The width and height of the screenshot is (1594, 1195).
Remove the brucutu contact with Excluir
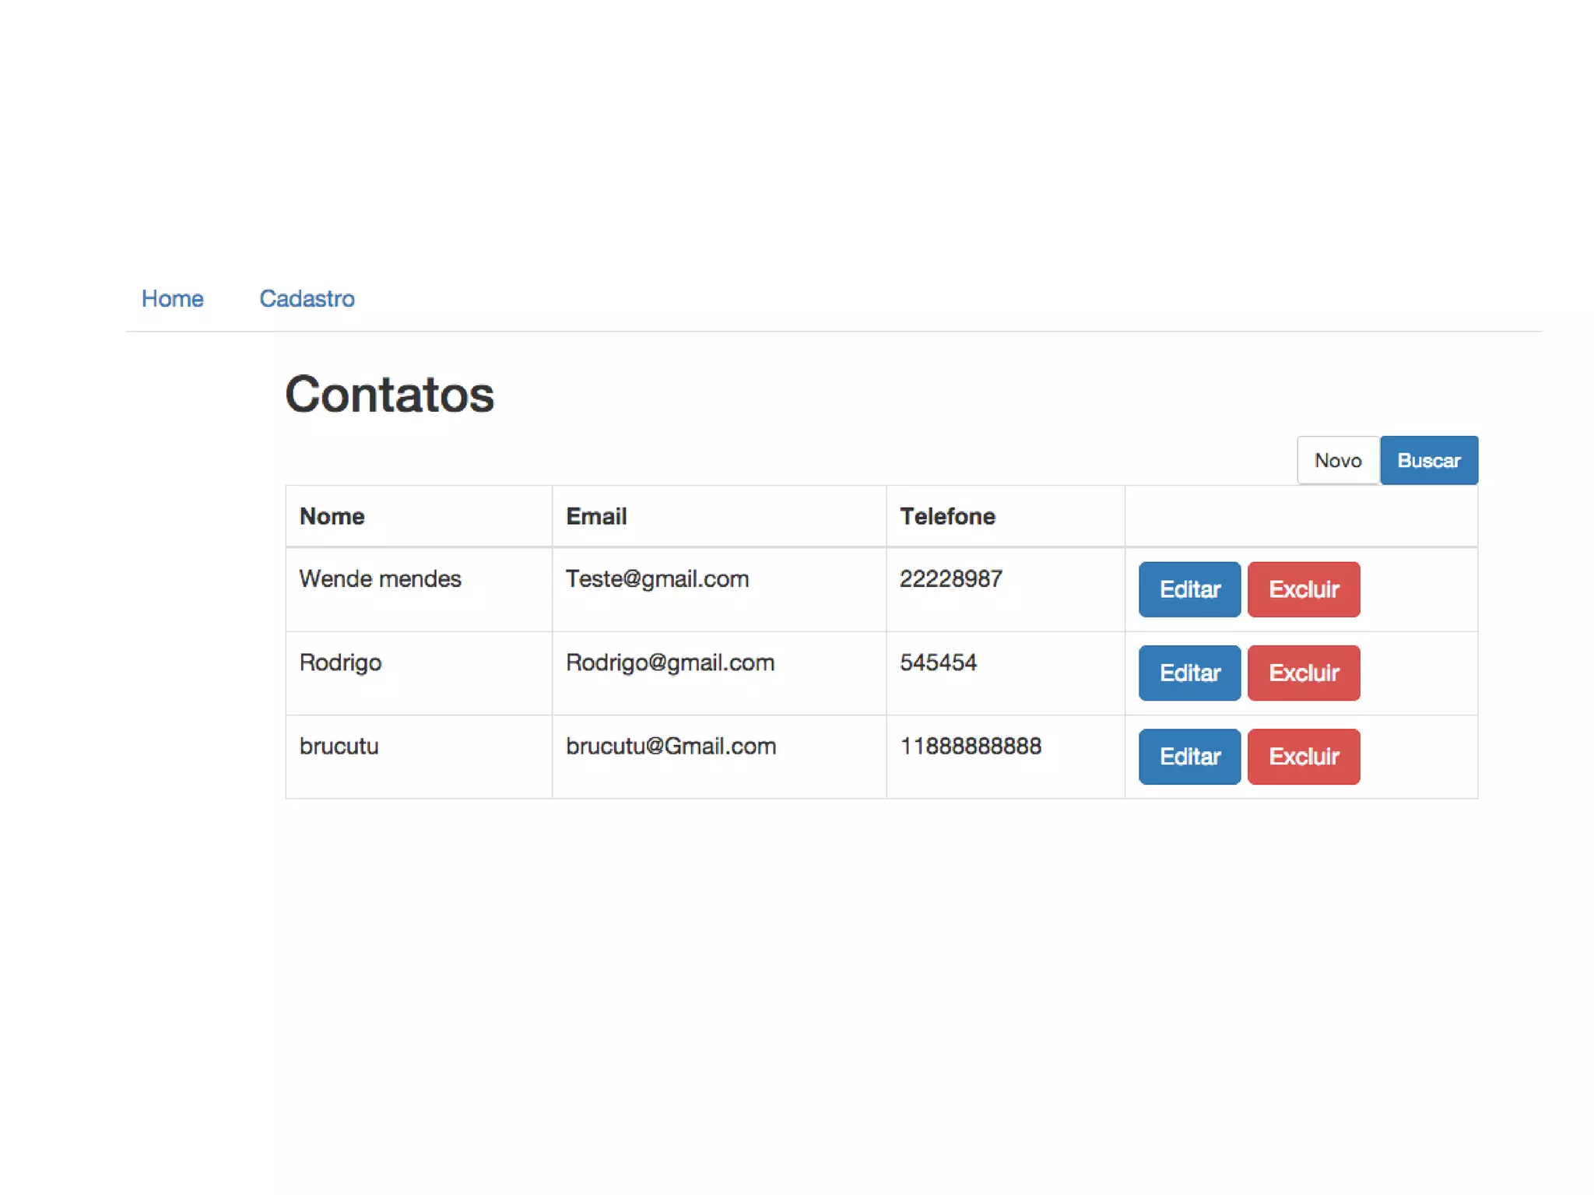point(1303,756)
